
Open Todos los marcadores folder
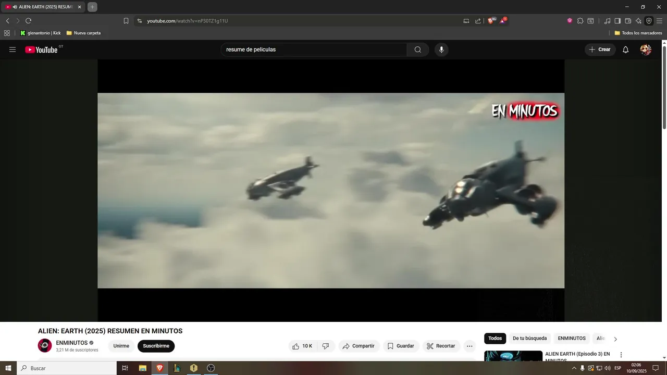tap(638, 33)
